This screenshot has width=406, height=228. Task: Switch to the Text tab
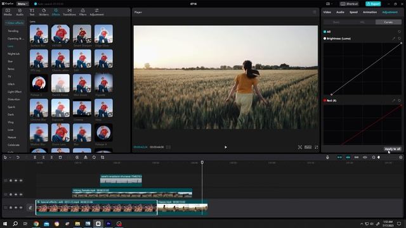point(32,12)
